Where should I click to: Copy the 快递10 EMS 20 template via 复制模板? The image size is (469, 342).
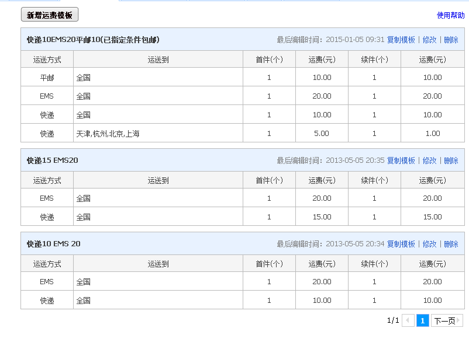coord(401,244)
